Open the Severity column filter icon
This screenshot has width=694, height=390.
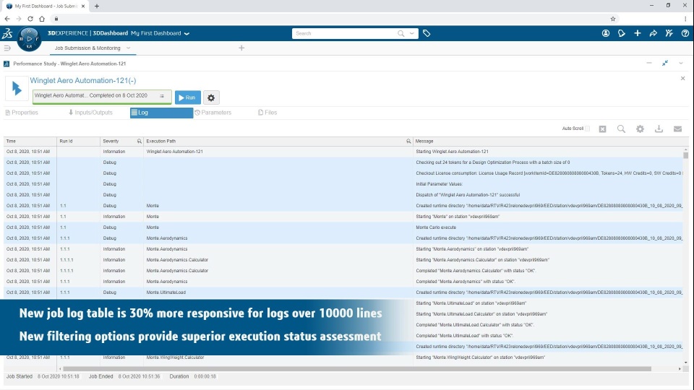[139, 141]
